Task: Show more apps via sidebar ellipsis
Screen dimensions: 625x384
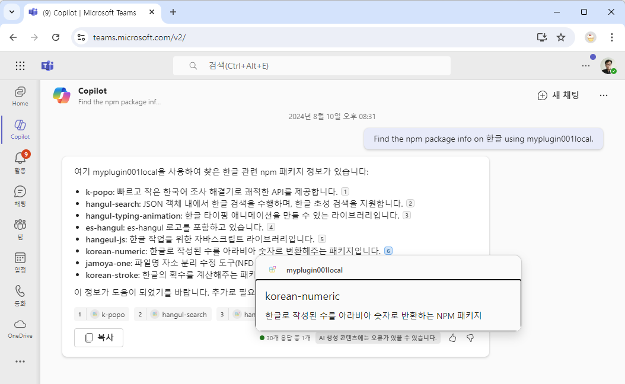Action: coord(20,361)
